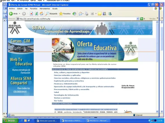Open the Messenger buddy icon

coord(110,14)
